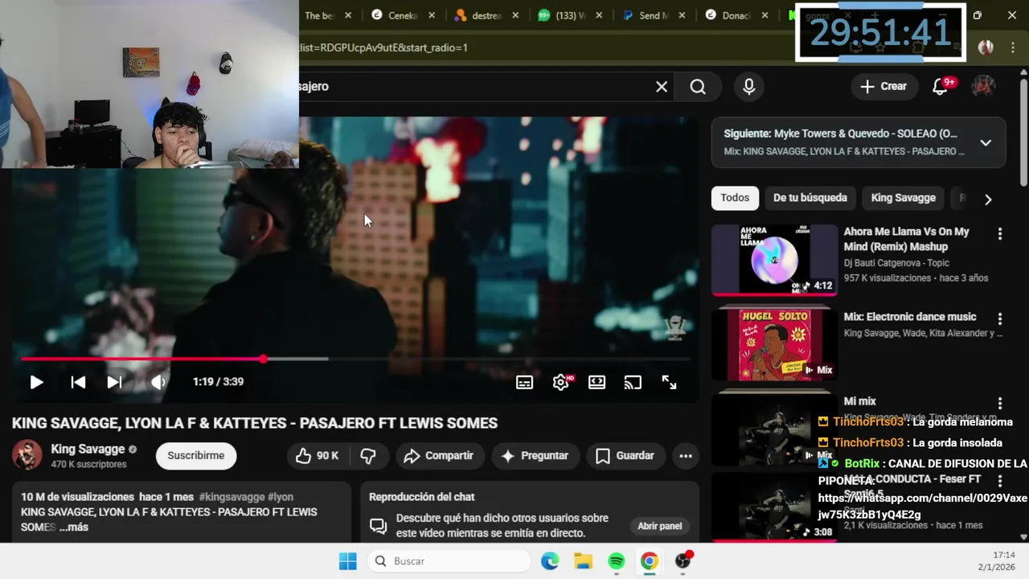The width and height of the screenshot is (1029, 579).
Task: Start voice search with the microphone
Action: 748,87
